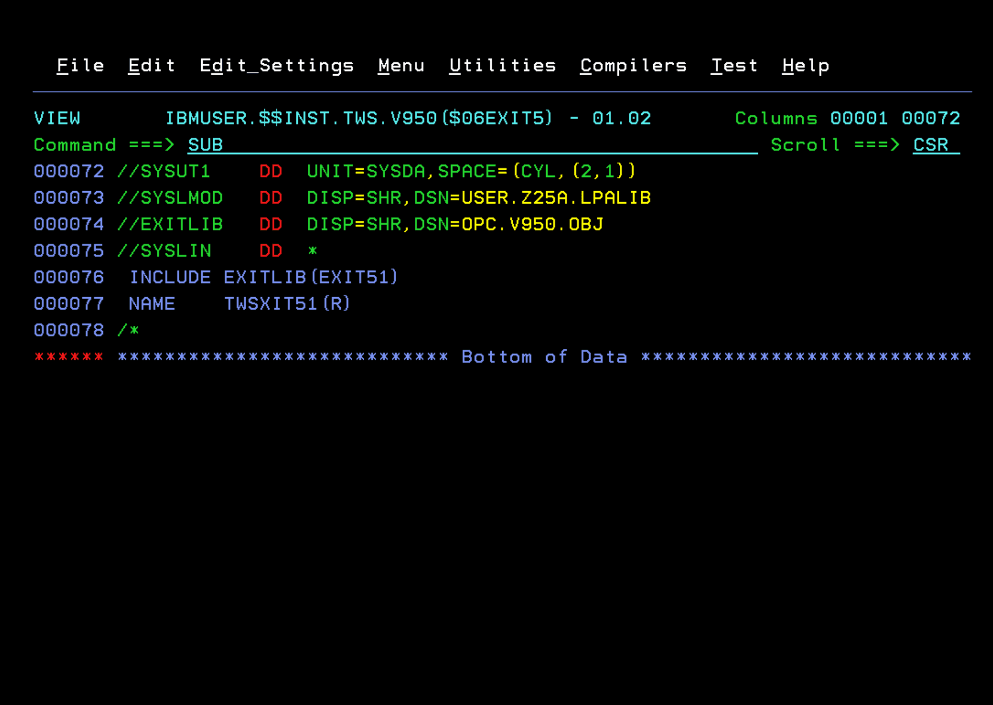Click the NAME TWSXIT51(R) statement
Viewport: 993px width, 705px height.
[238, 303]
